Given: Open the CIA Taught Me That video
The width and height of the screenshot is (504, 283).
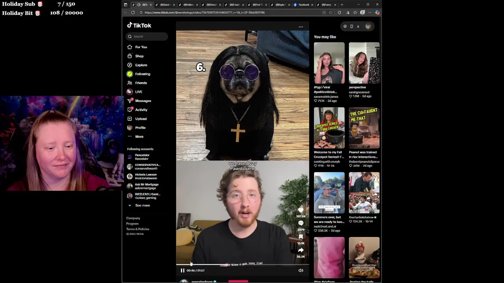Looking at the screenshot, I should click(364, 128).
